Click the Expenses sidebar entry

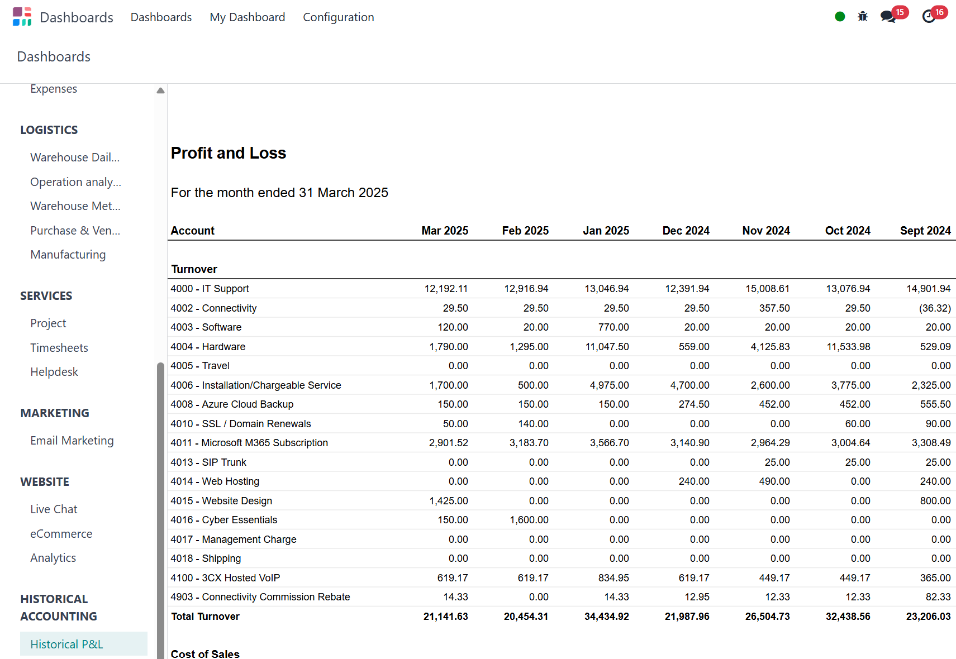pyautogui.click(x=54, y=89)
